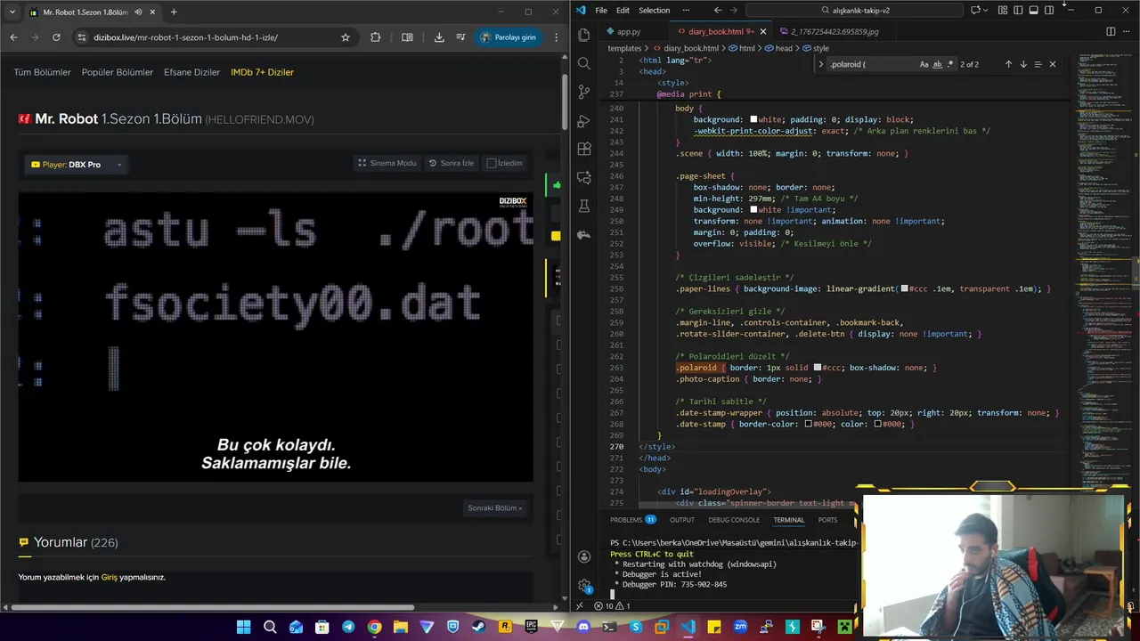Open the VS Code Search view
The width and height of the screenshot is (1140, 641).
(584, 63)
